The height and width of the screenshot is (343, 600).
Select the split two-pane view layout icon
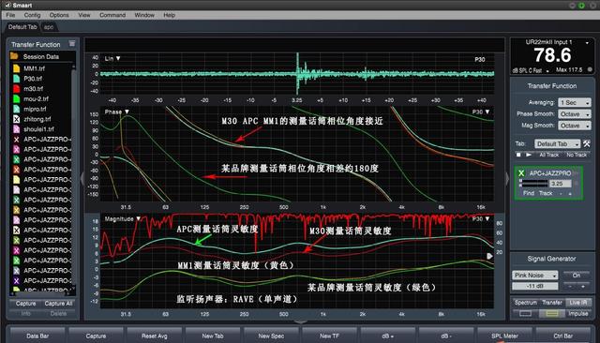click(x=551, y=314)
